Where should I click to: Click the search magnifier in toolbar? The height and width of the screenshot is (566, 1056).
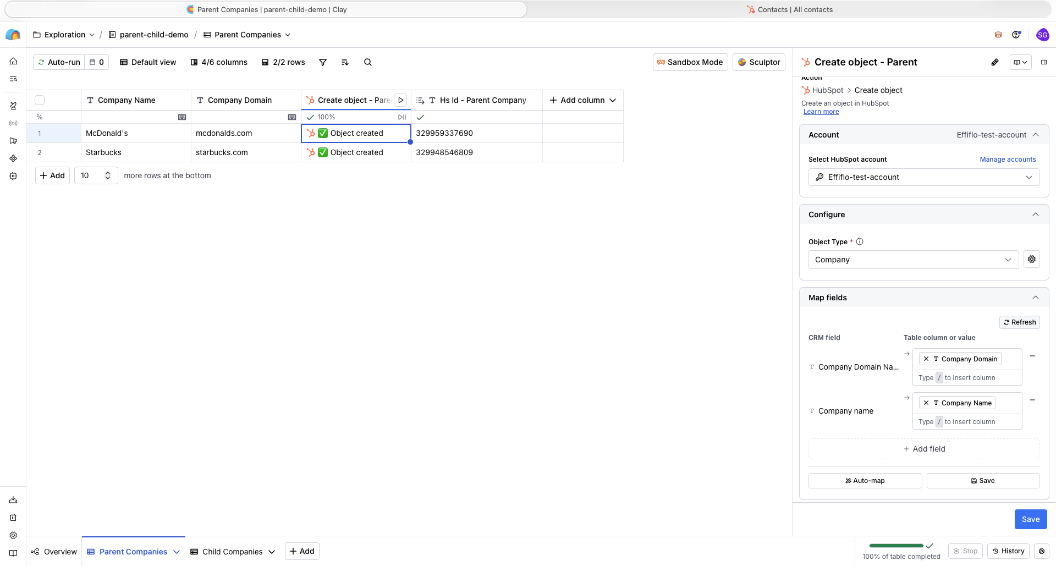pos(368,62)
